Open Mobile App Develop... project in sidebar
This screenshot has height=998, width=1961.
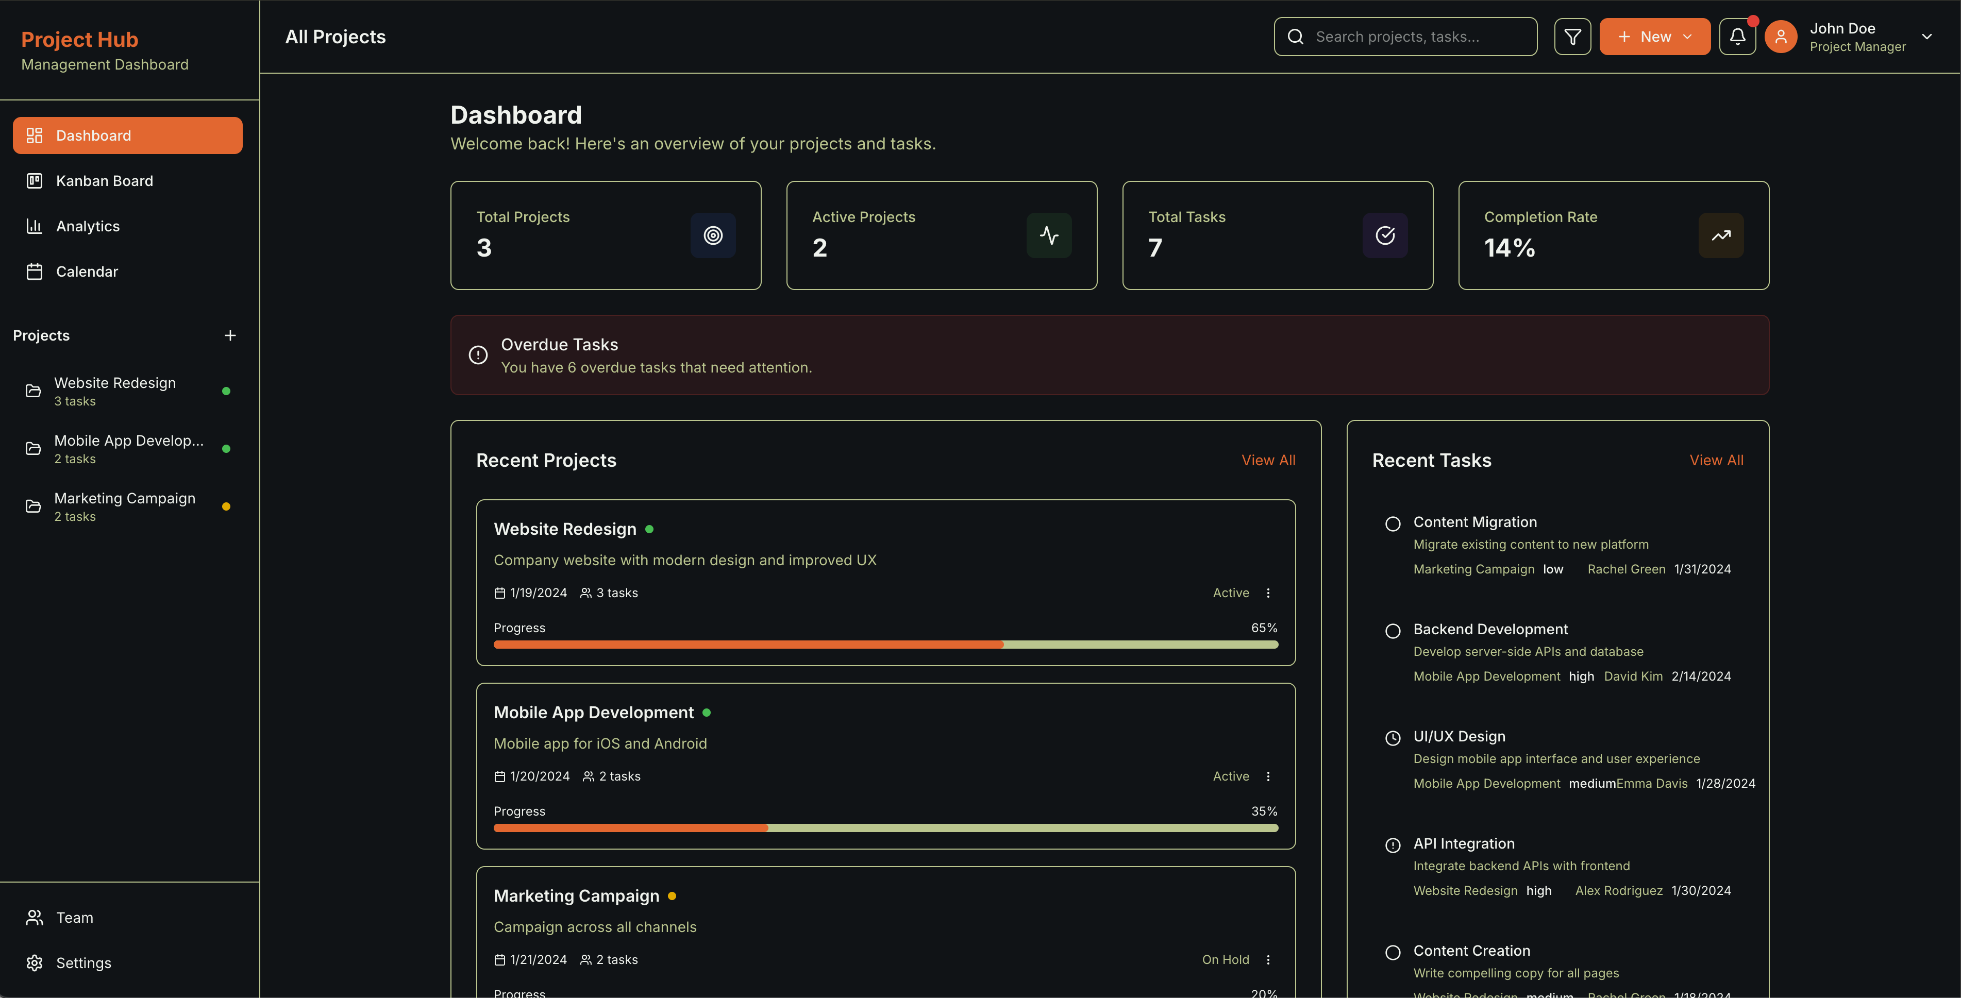pos(128,448)
